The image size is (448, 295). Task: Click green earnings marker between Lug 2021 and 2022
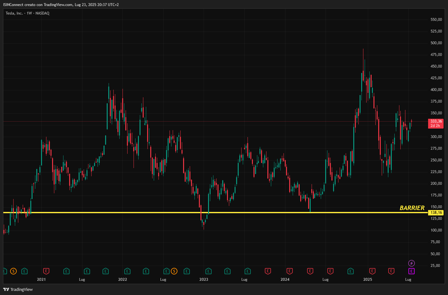click(106, 271)
